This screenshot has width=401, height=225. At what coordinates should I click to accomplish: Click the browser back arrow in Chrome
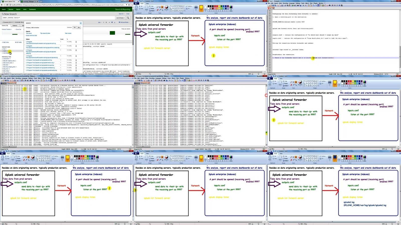coord(2,5)
